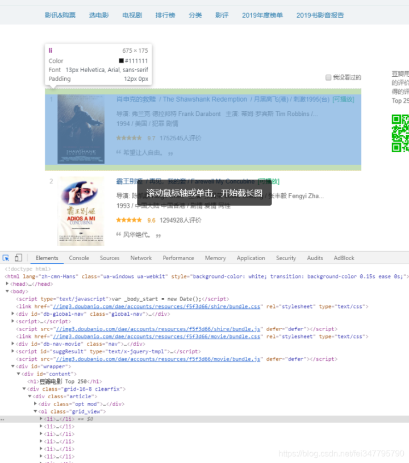Open the 排行榜 navigation link
Screen dimensions: 409x463
coord(165,15)
